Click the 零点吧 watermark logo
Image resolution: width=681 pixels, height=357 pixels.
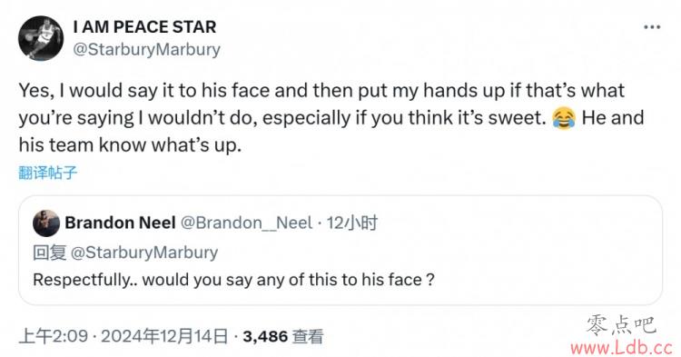(621, 325)
